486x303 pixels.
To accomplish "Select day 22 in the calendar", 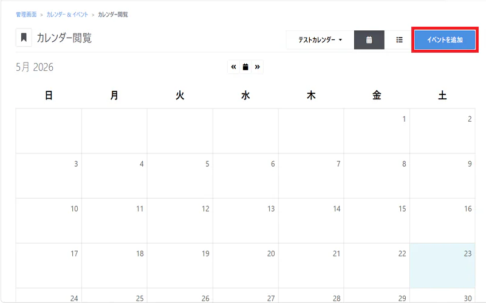I will pos(377,265).
